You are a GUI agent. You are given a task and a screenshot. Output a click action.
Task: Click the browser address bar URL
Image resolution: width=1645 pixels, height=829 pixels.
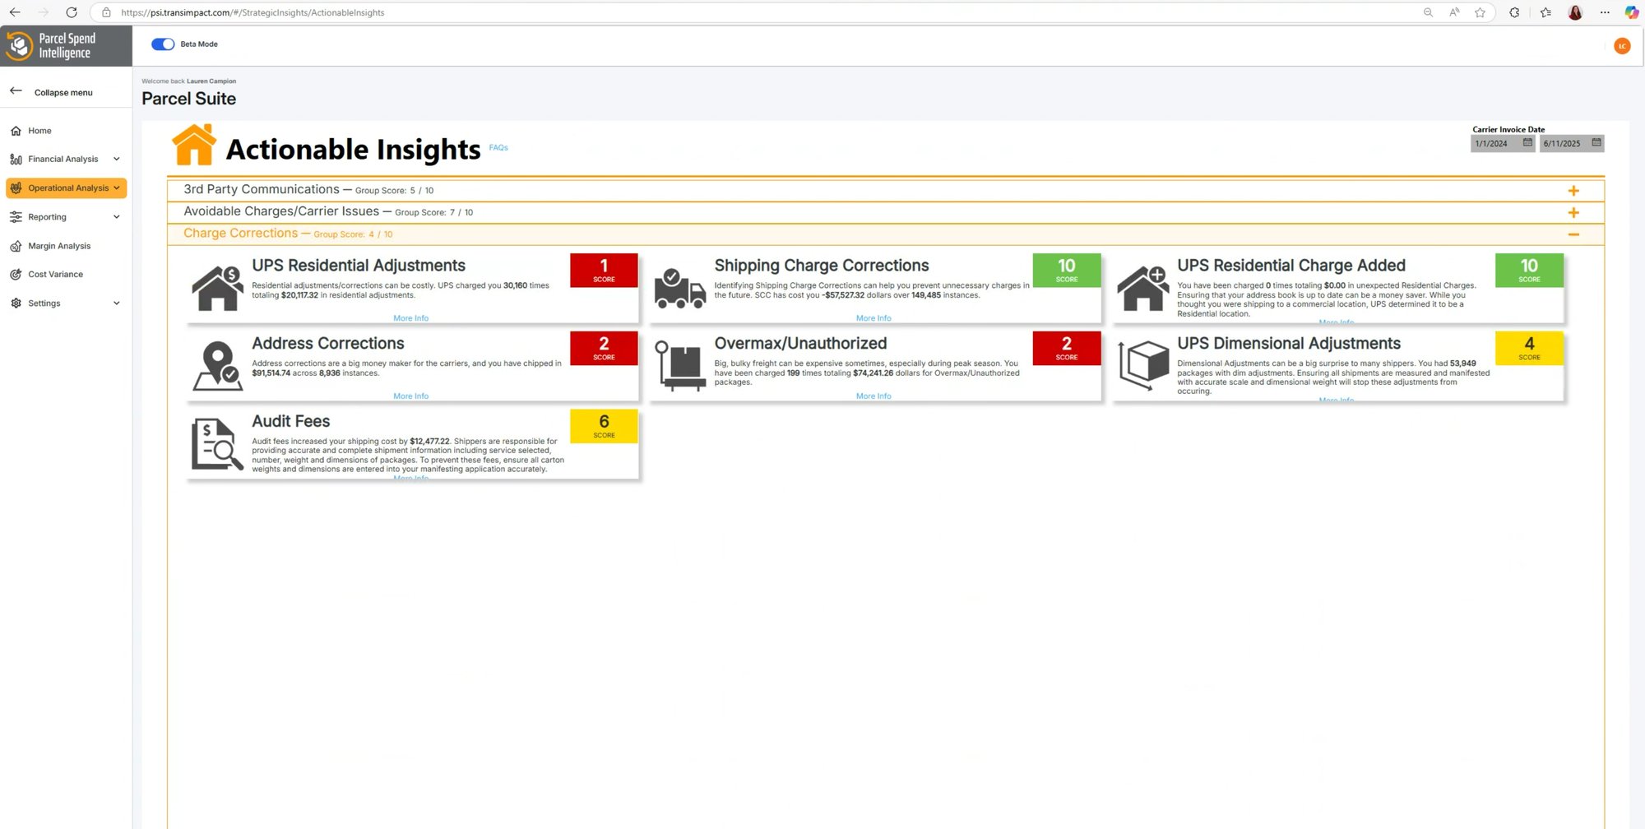tap(253, 12)
